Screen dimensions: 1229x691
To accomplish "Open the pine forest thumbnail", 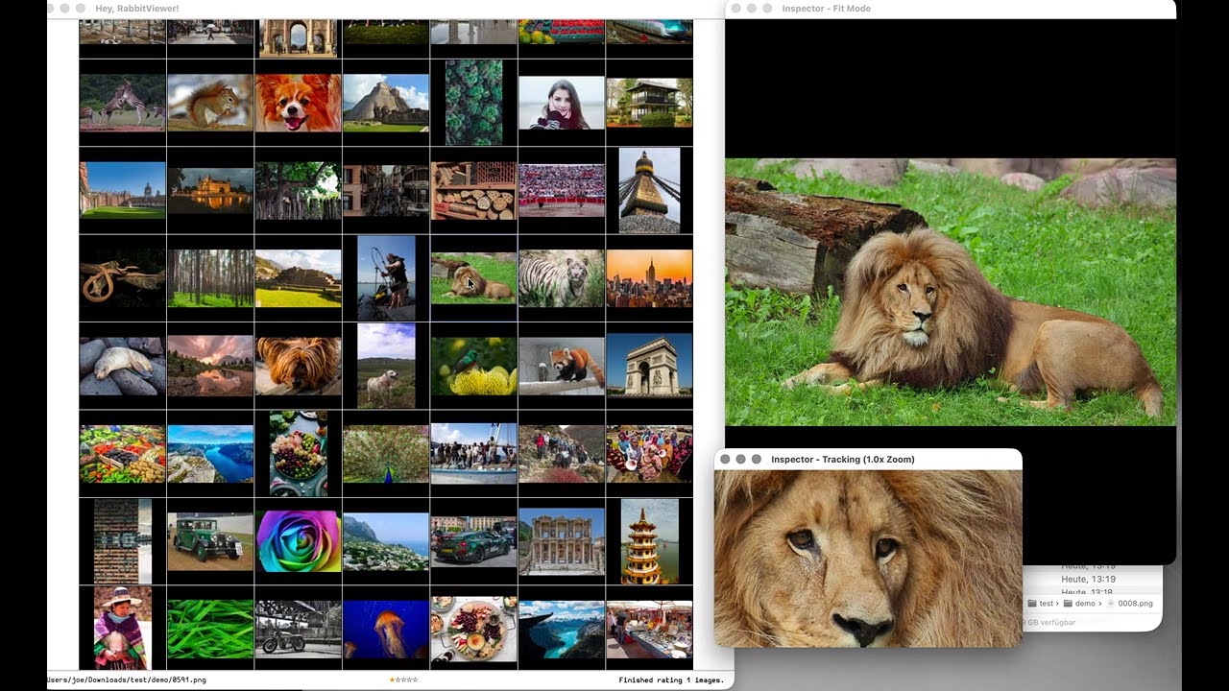I will tap(210, 278).
